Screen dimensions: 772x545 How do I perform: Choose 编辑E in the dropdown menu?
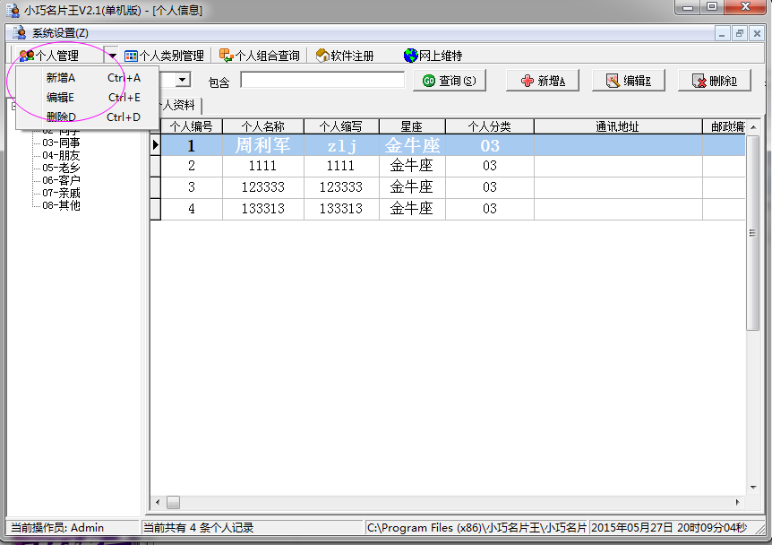point(61,98)
